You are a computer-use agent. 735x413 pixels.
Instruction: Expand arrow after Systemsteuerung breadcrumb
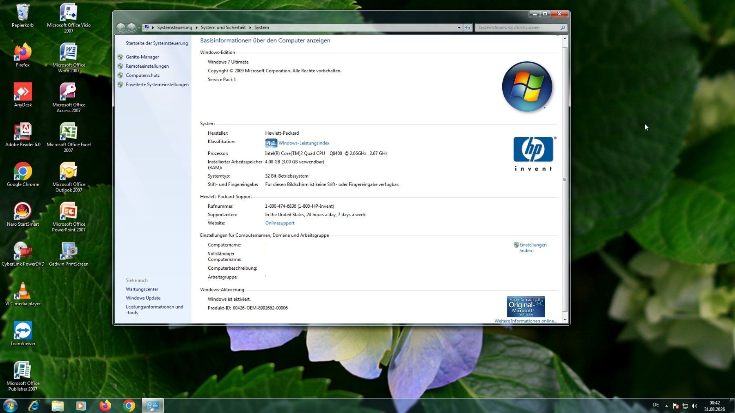pyautogui.click(x=196, y=27)
